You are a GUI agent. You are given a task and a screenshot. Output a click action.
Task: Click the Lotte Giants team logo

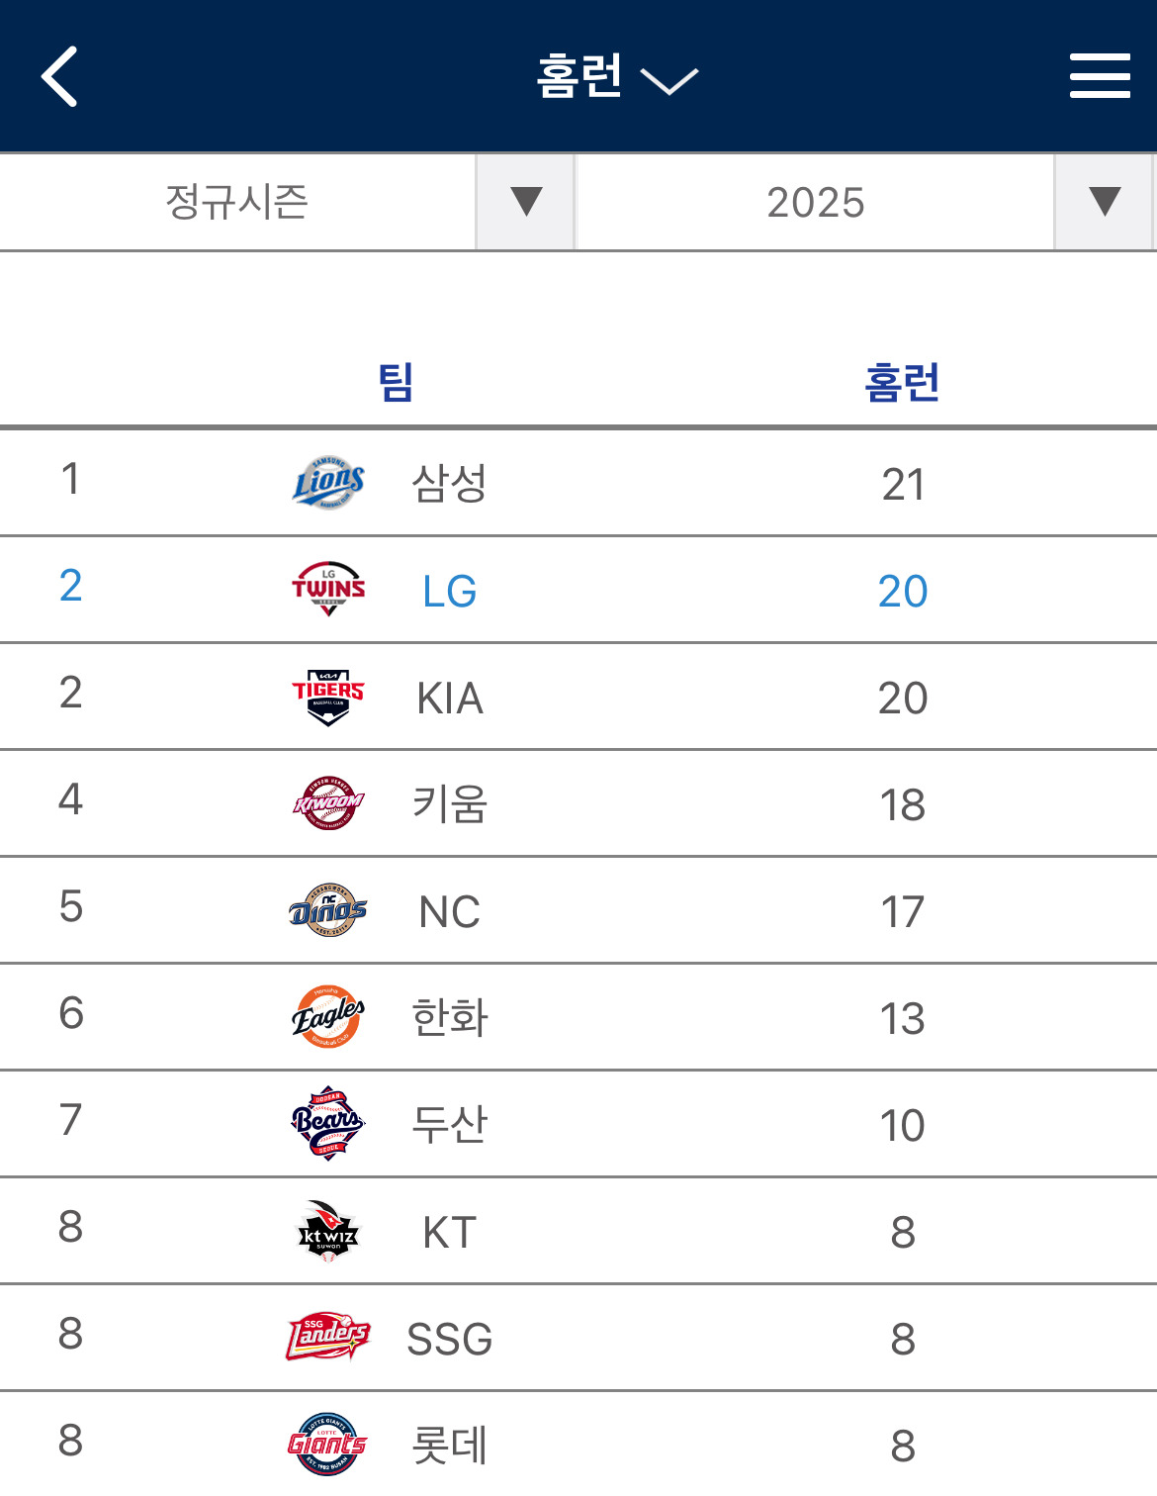[328, 1445]
